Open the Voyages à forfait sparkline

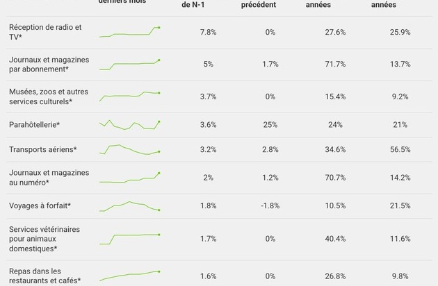pyautogui.click(x=130, y=206)
